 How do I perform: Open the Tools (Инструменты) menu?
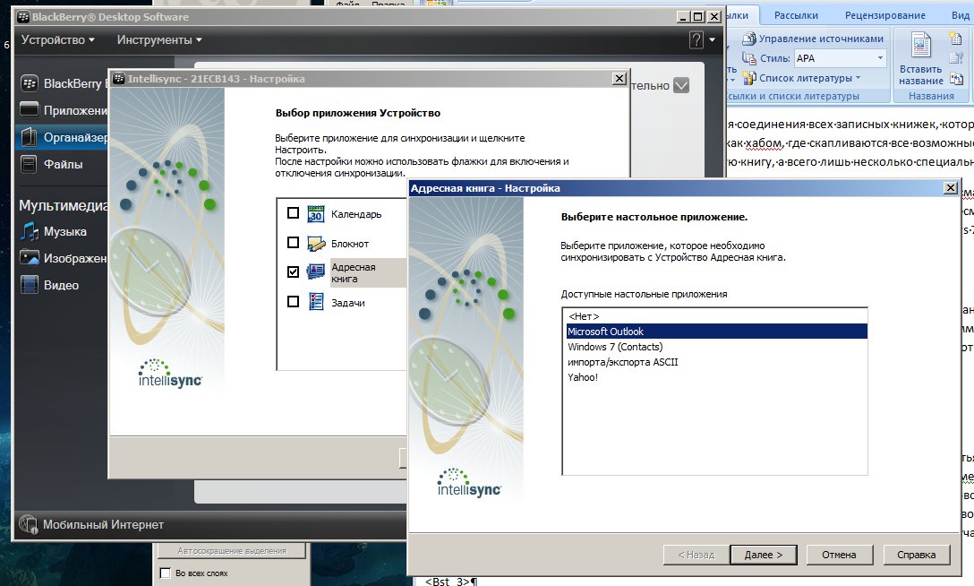click(158, 40)
